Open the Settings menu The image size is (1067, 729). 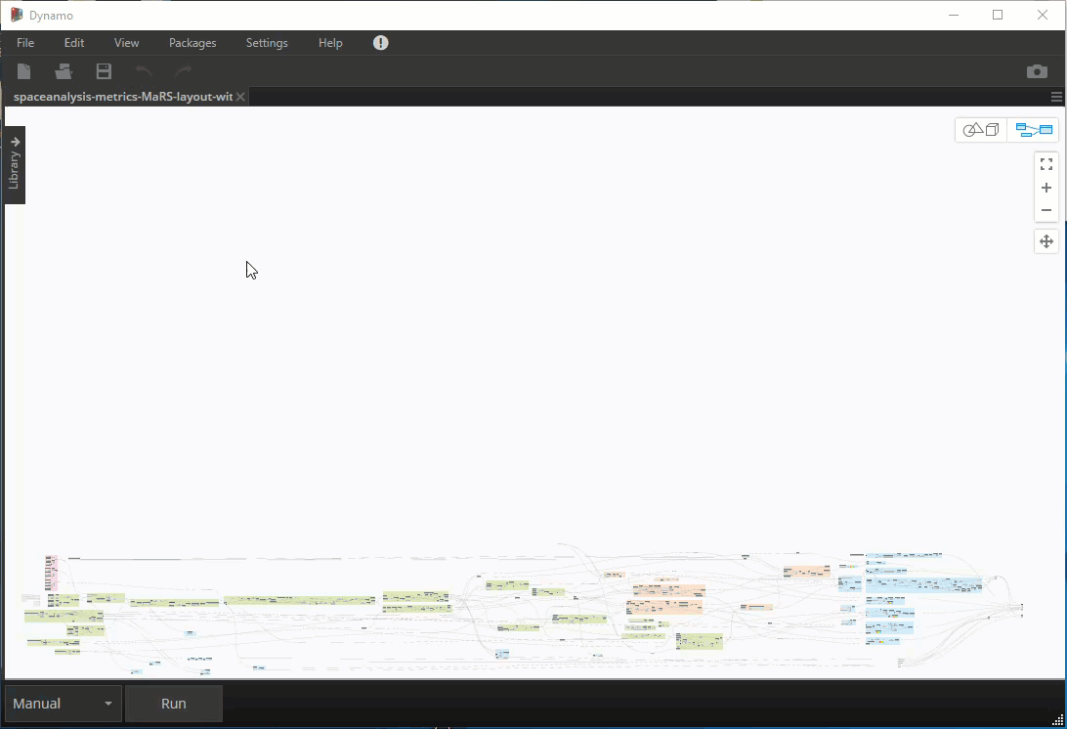point(267,43)
